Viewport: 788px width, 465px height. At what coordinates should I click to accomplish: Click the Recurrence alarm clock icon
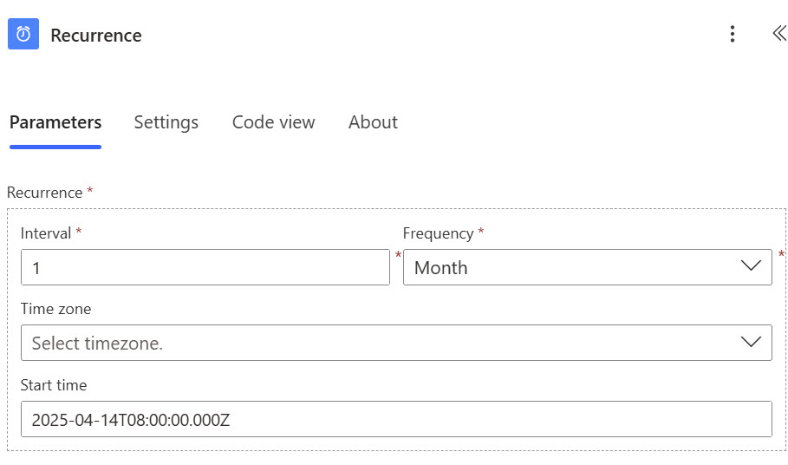click(x=23, y=34)
